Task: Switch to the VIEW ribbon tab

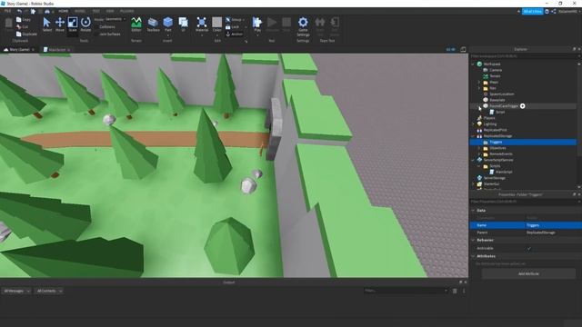Action: pyautogui.click(x=110, y=11)
